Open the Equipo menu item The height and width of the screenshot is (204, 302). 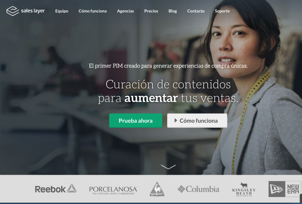(x=62, y=11)
